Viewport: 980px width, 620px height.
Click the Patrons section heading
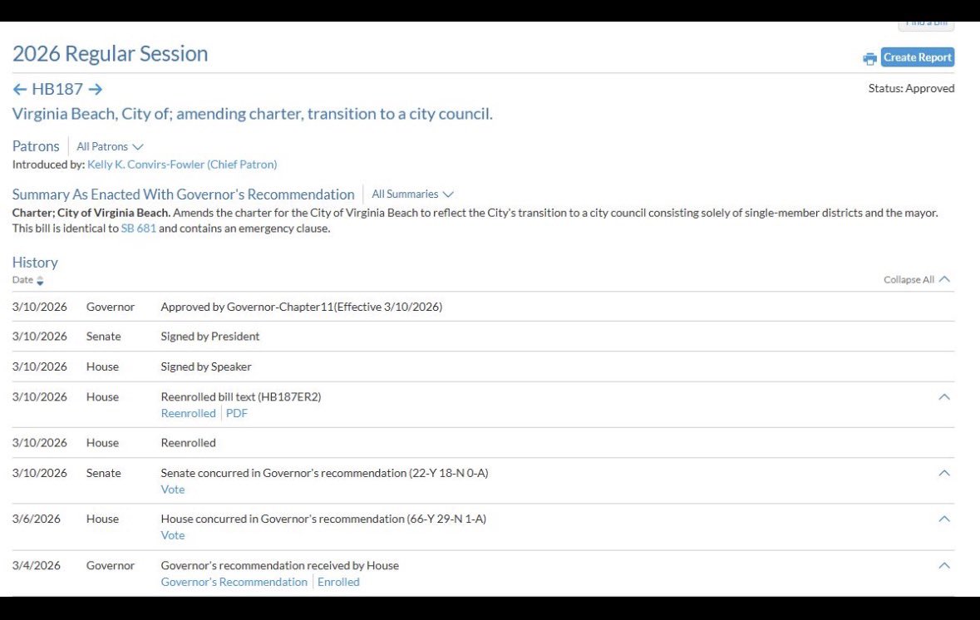click(x=36, y=146)
